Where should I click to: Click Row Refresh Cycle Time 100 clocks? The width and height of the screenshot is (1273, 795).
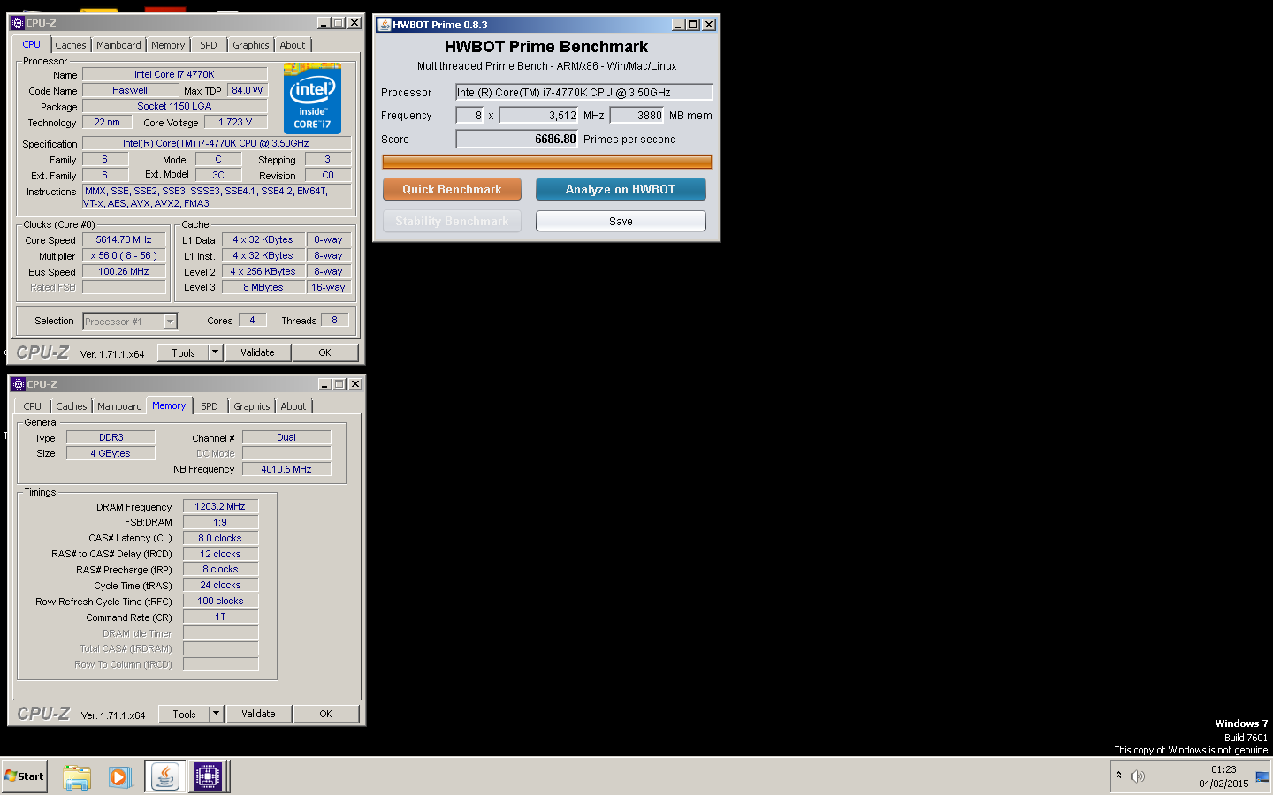coord(220,601)
